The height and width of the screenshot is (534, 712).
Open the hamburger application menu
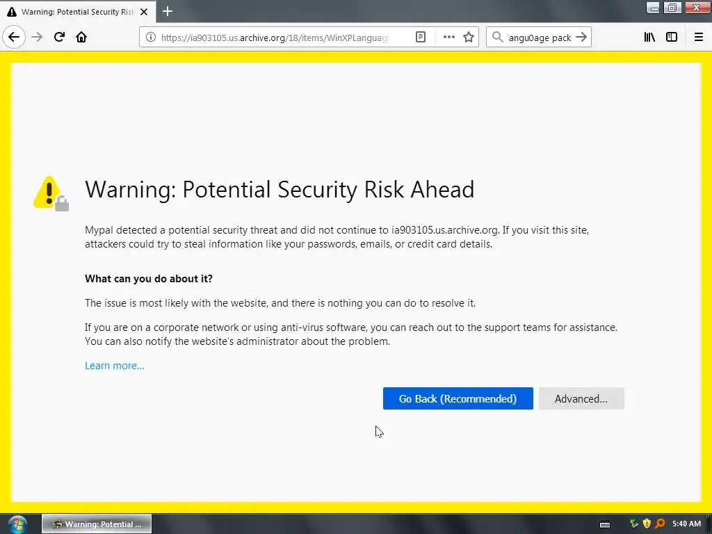tap(699, 38)
